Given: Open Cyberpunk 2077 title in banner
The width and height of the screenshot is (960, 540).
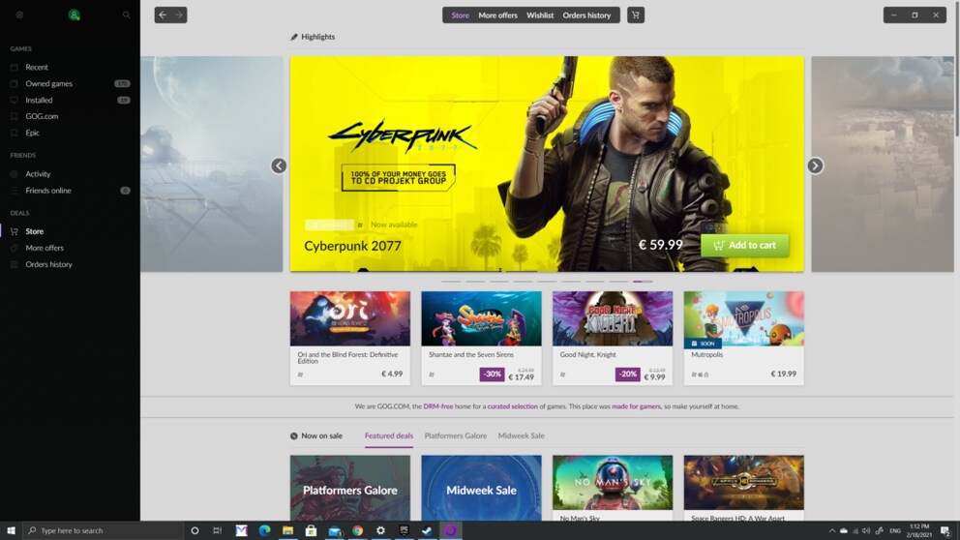Looking at the screenshot, I should [352, 246].
